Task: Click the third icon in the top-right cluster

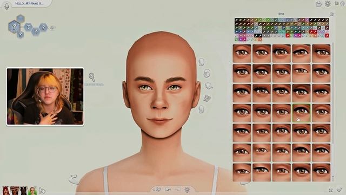Action: (x=336, y=3)
